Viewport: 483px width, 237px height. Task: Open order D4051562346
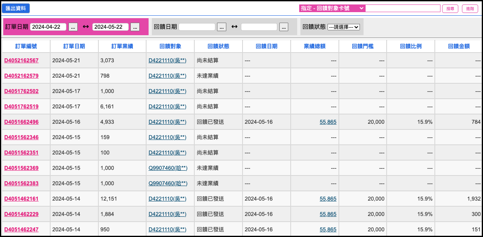(x=21, y=137)
